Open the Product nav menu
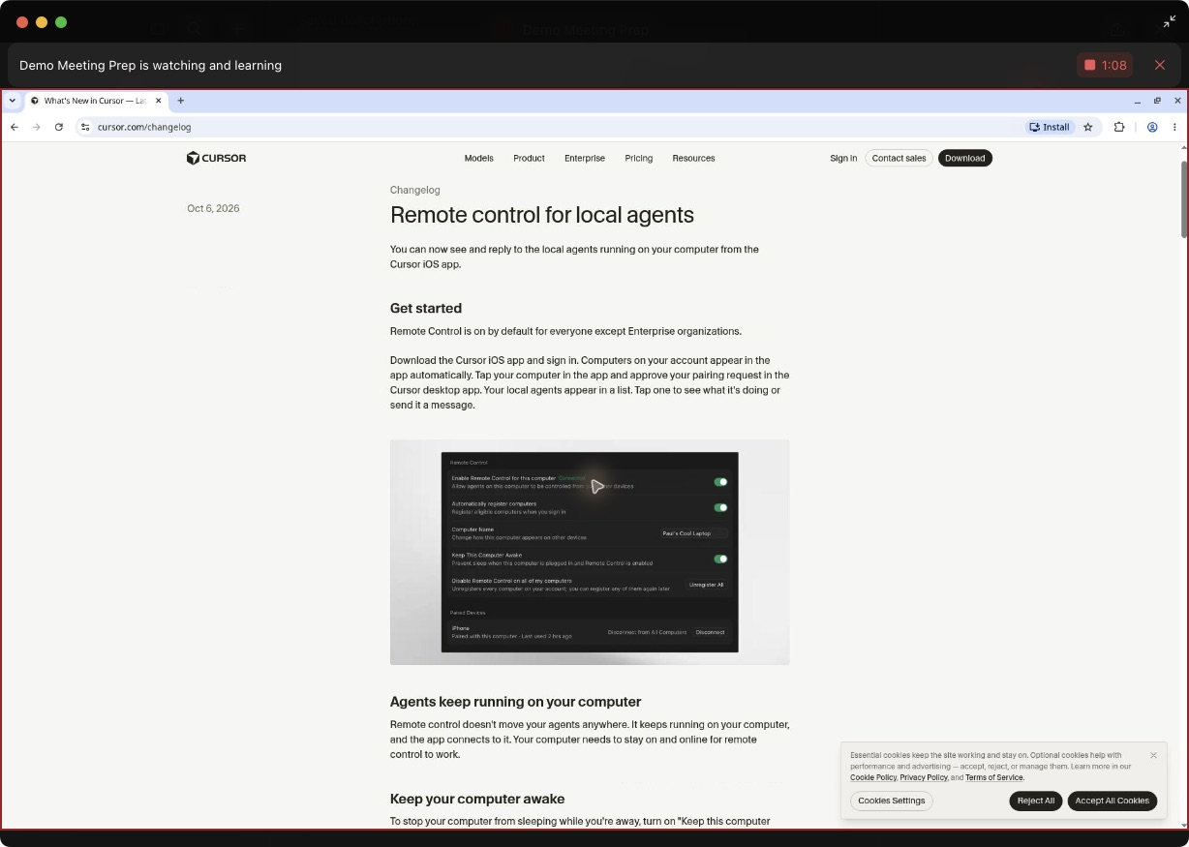 529,158
